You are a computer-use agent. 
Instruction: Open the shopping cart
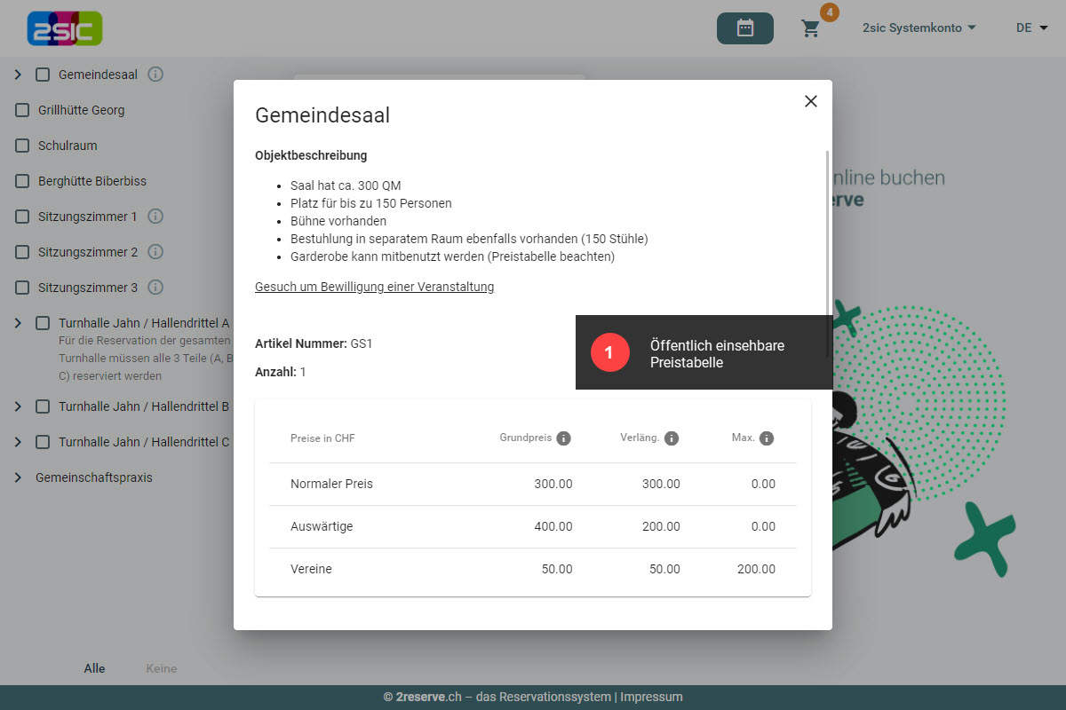click(x=810, y=28)
